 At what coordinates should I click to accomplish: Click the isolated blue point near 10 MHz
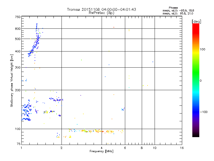153,62
